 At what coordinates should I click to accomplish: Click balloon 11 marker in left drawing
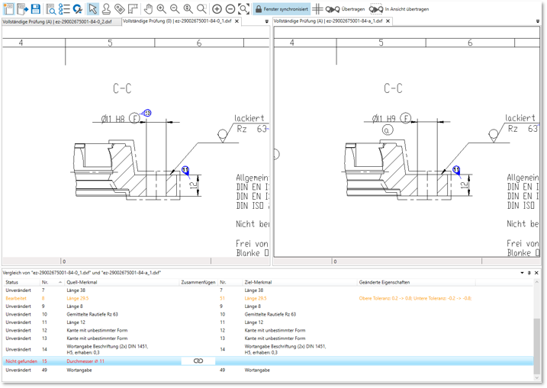click(185, 170)
